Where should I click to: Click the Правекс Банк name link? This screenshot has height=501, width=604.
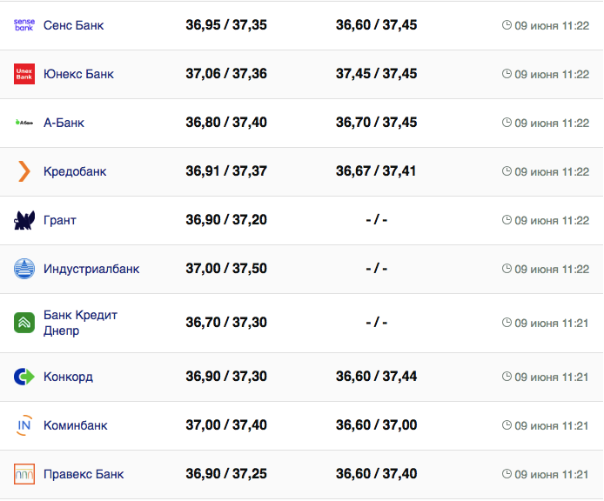pyautogui.click(x=84, y=474)
